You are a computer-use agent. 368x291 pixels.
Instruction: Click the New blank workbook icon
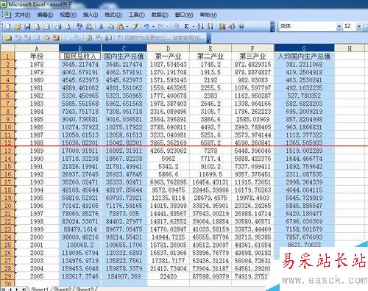(x=8, y=26)
